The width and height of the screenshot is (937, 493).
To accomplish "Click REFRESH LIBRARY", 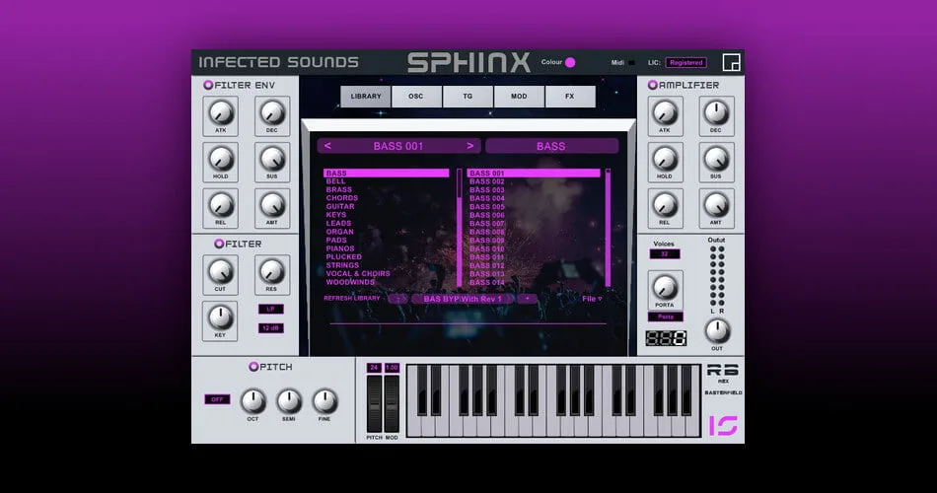I will [x=352, y=298].
